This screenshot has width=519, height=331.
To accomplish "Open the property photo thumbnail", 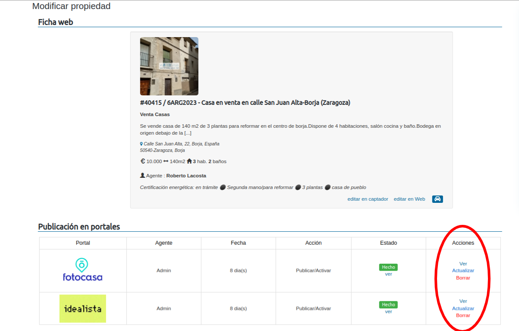I will [169, 66].
